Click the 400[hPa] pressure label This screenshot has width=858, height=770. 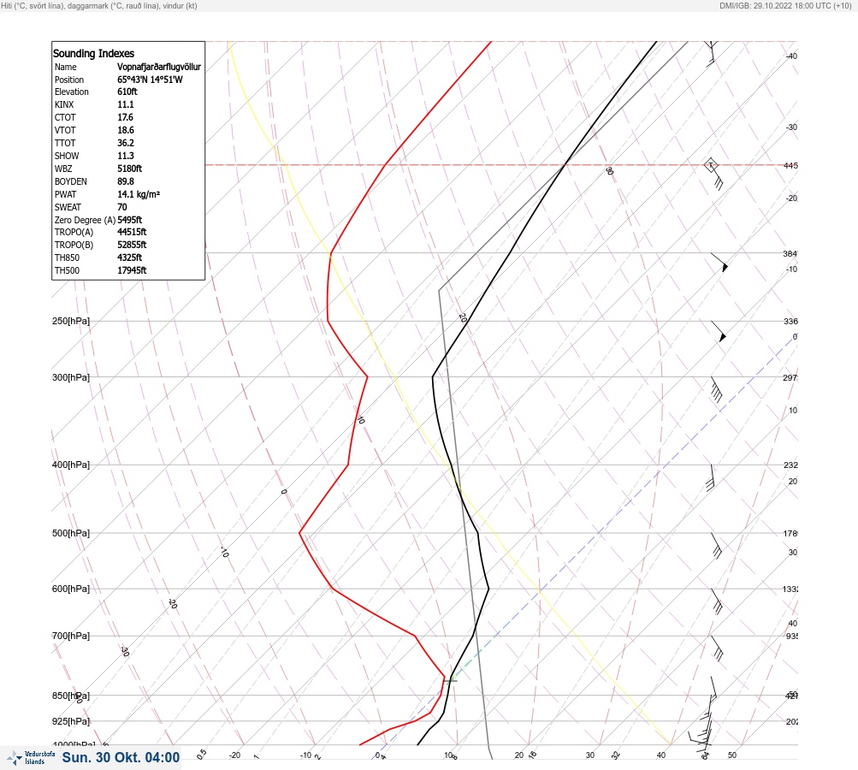coord(71,465)
